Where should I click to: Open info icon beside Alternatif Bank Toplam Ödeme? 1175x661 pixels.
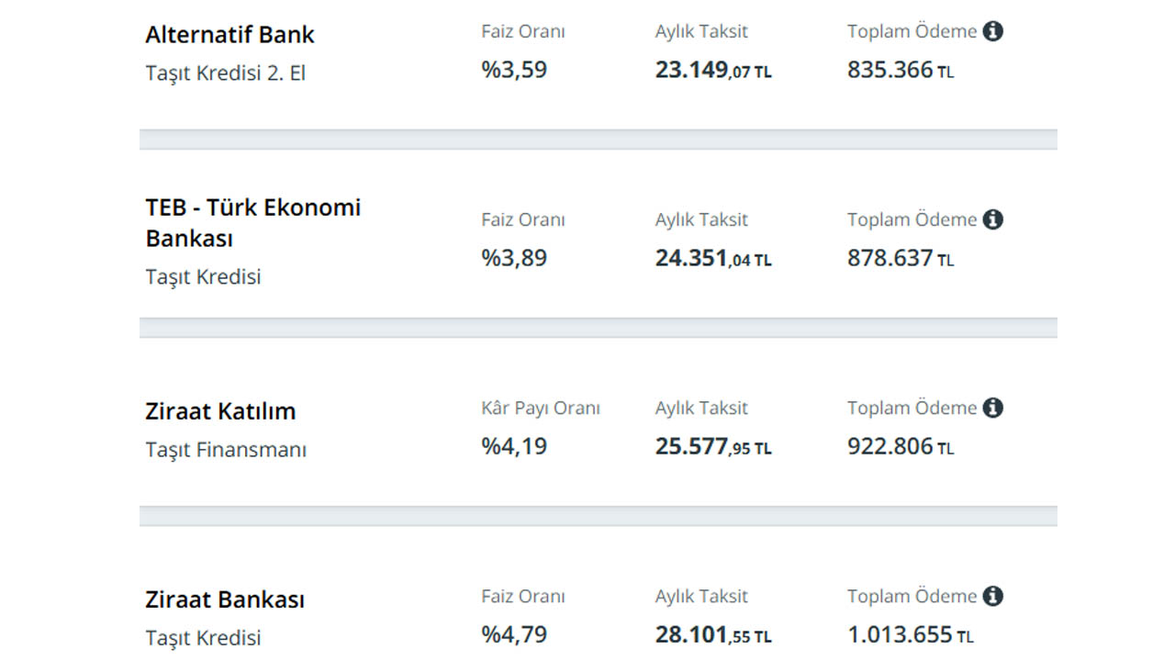click(992, 31)
